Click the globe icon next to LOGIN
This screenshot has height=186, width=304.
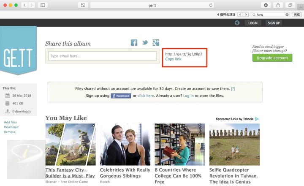click(x=237, y=23)
